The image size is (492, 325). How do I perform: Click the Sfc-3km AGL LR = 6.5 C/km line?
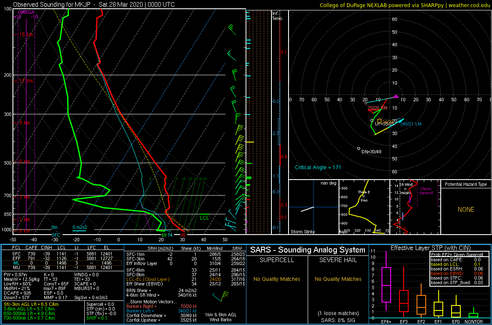pyautogui.click(x=31, y=304)
